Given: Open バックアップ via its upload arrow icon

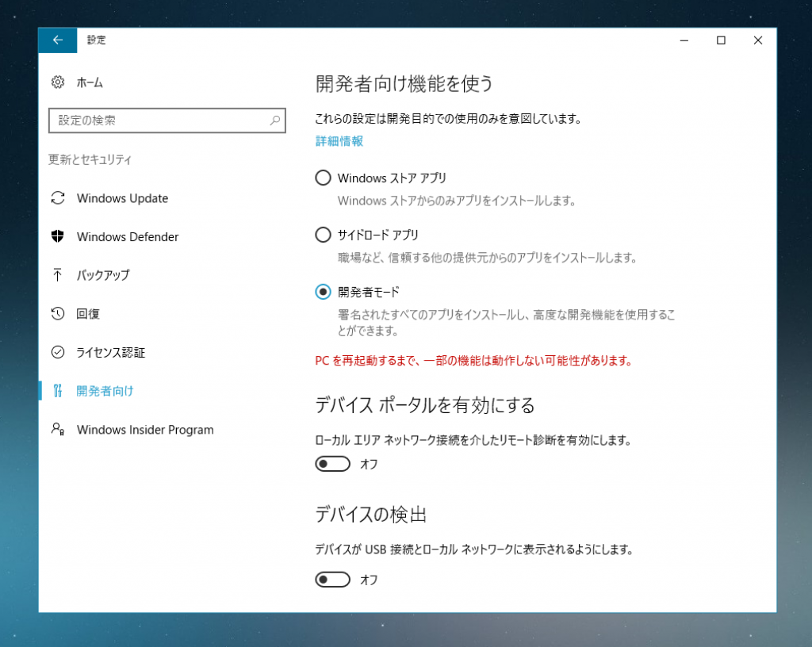Looking at the screenshot, I should (x=56, y=275).
